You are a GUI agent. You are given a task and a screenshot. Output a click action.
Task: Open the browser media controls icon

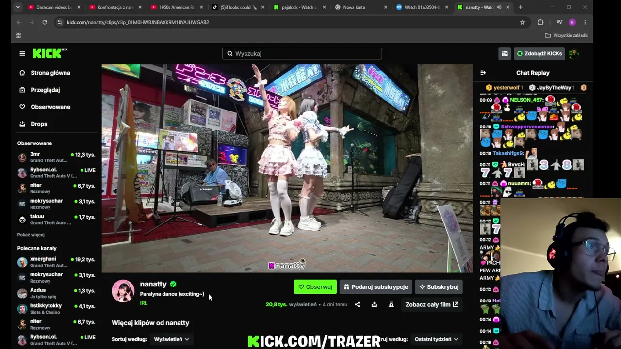[x=559, y=22]
